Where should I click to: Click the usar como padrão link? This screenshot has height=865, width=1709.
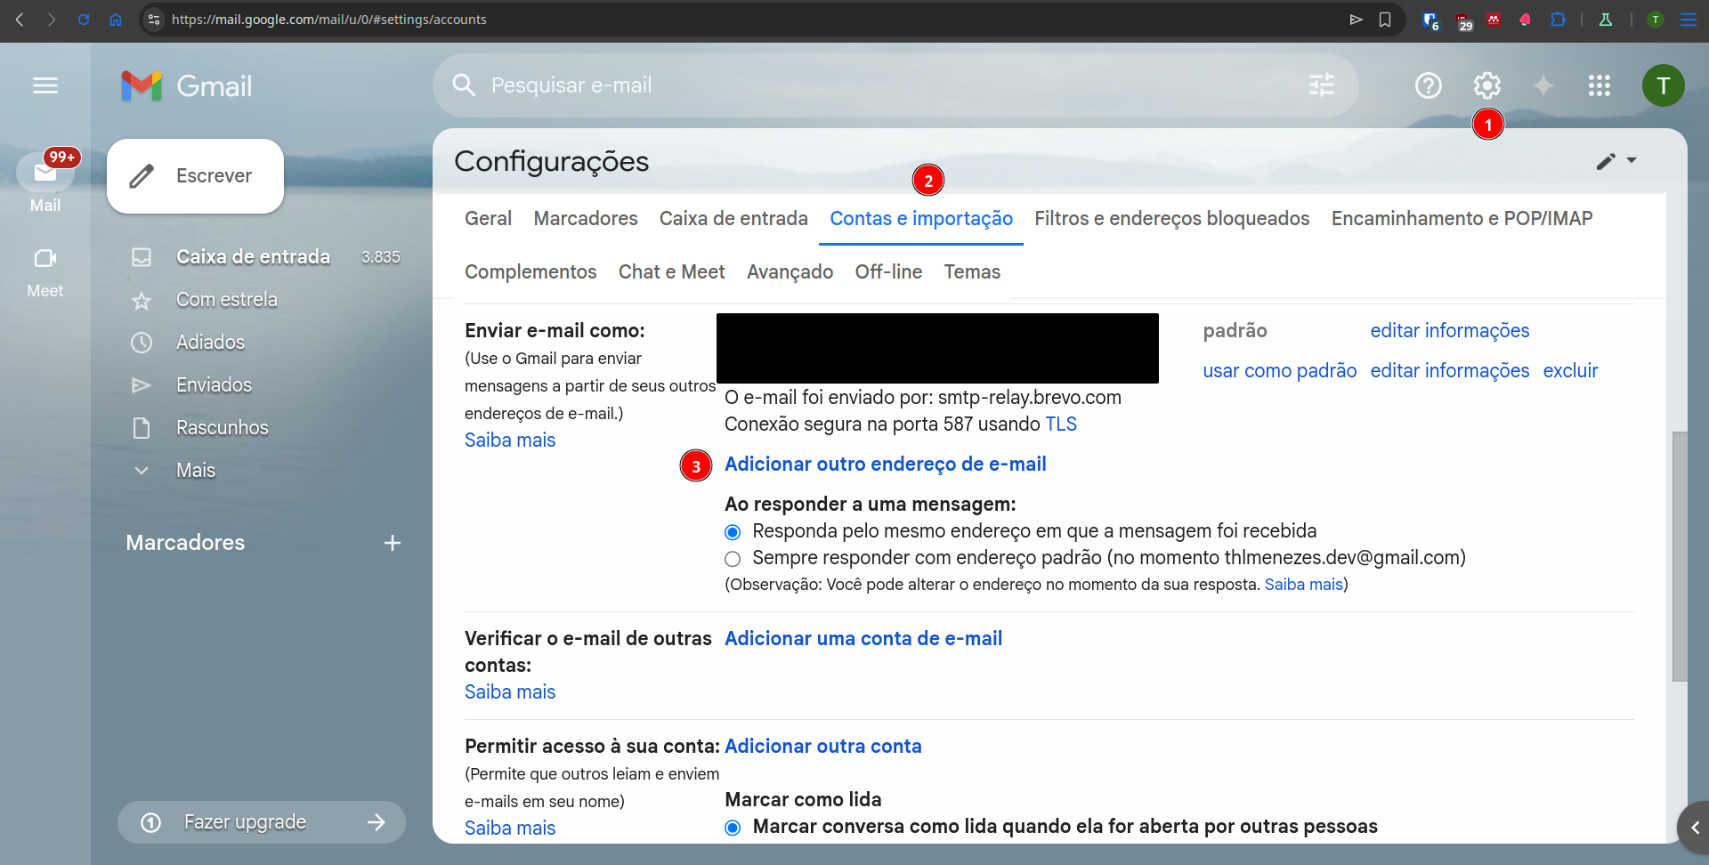(x=1279, y=371)
